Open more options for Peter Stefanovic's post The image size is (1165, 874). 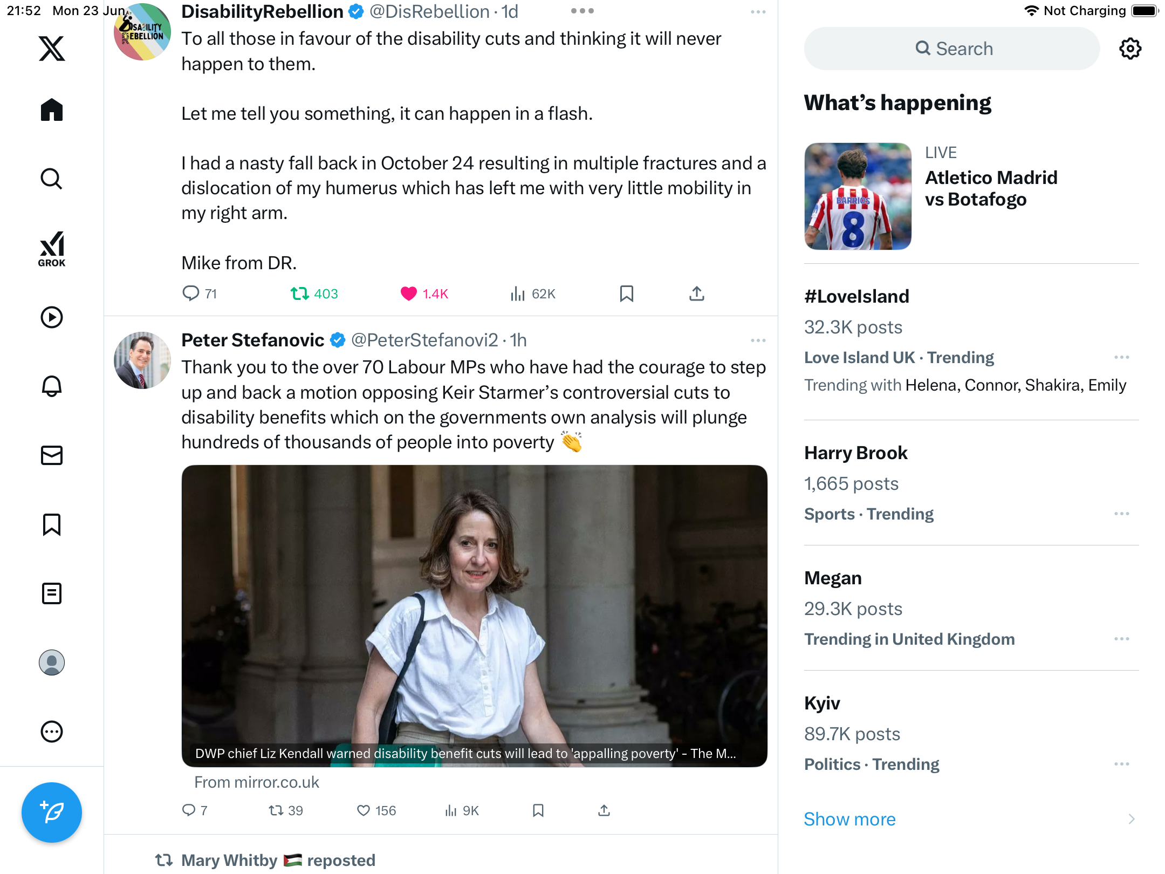758,340
